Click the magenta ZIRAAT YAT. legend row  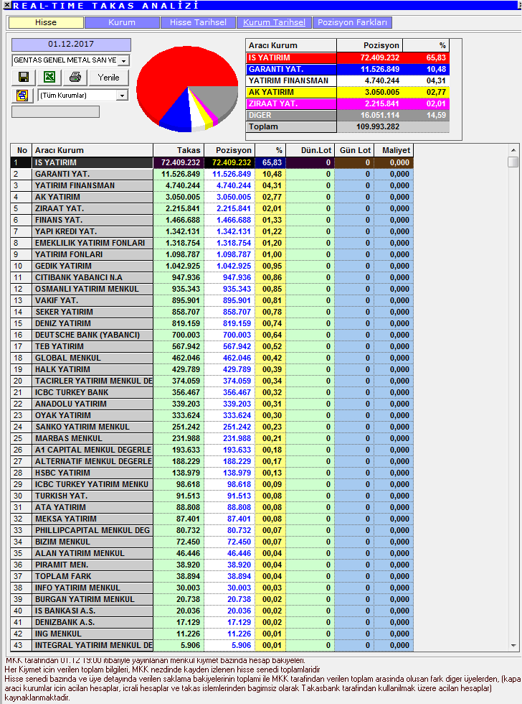tap(348, 103)
